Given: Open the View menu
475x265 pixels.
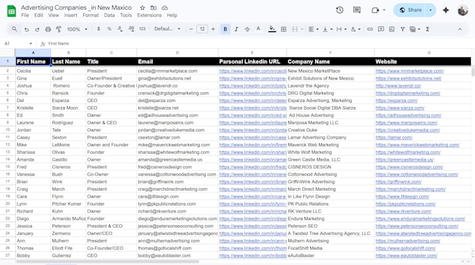Looking at the screenshot, I should coord(54,15).
